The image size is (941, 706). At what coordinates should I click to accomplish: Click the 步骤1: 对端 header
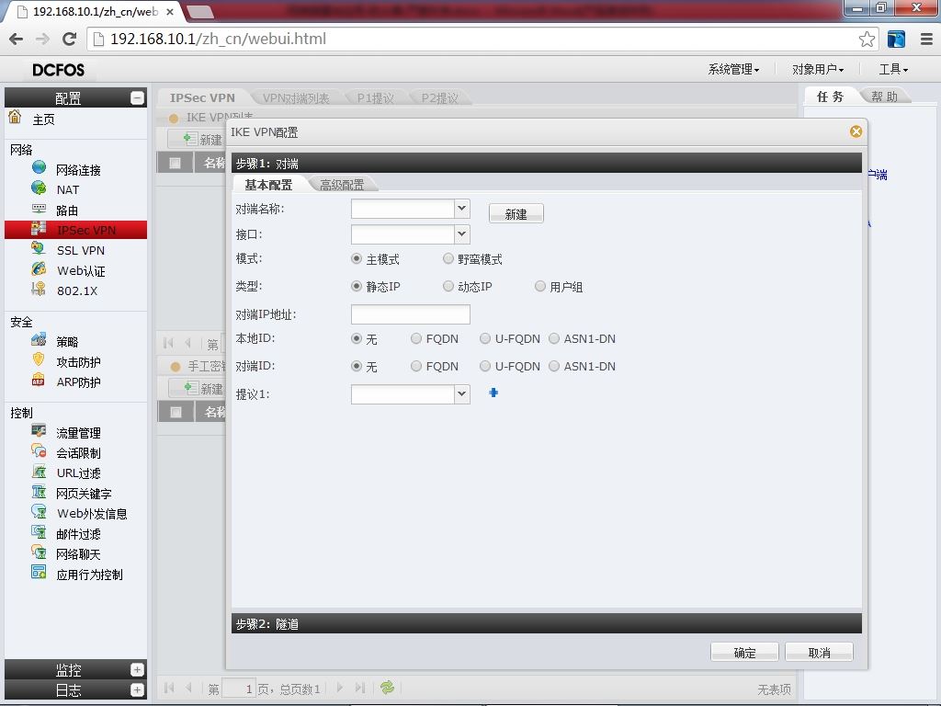coord(546,164)
